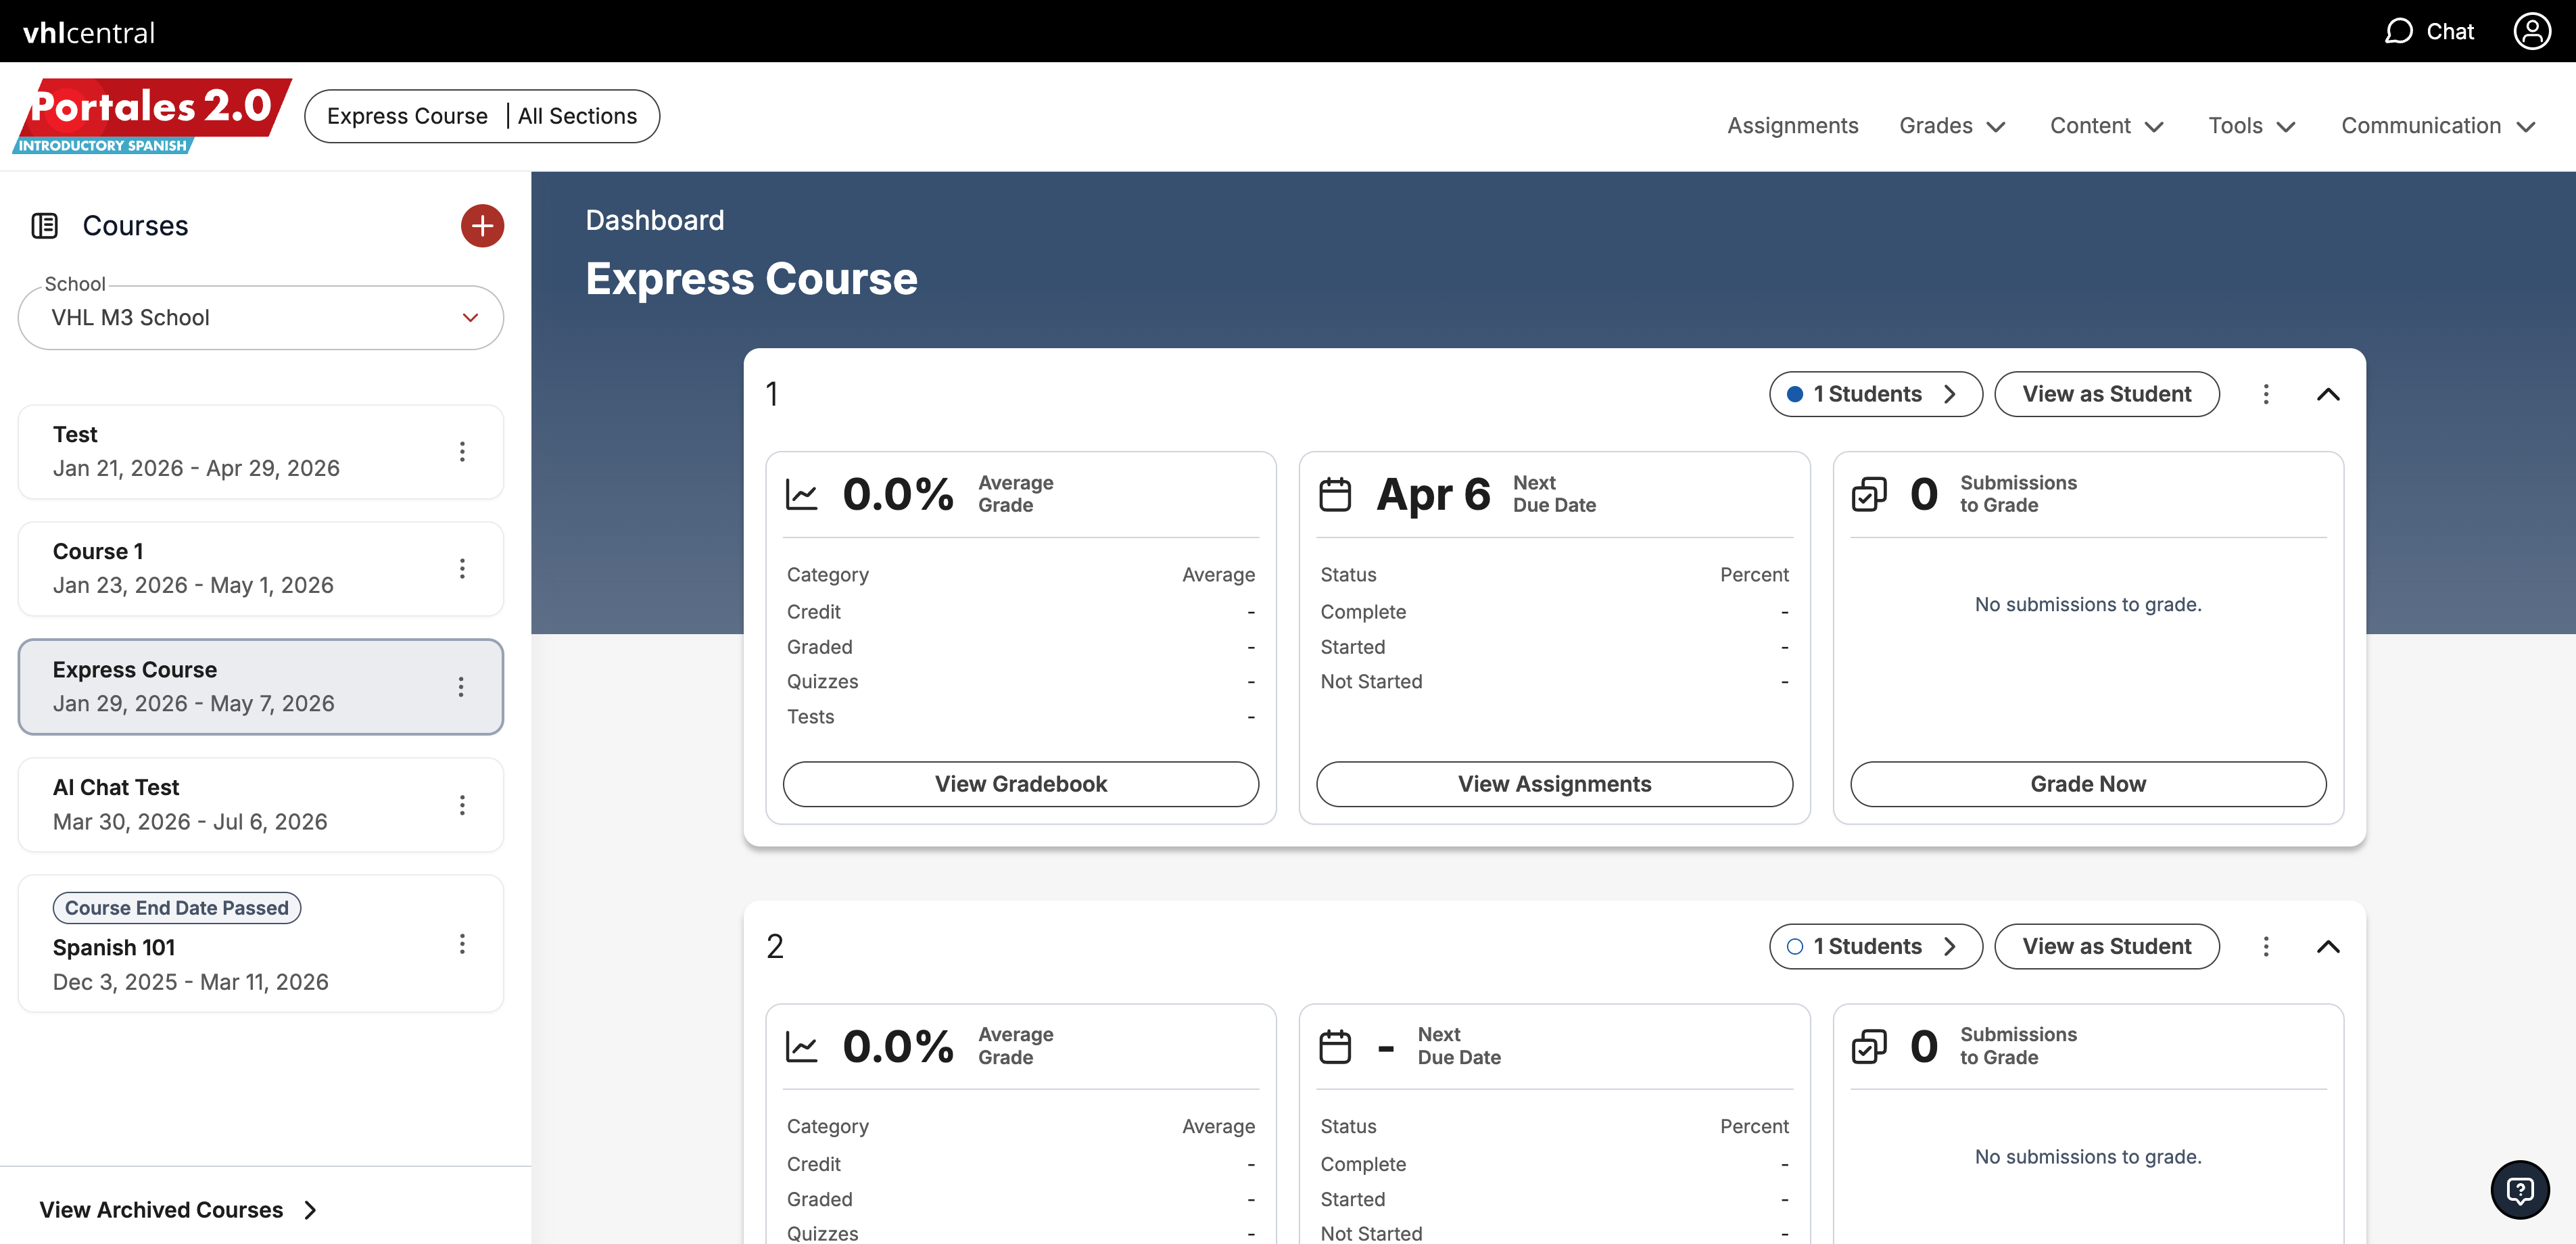Click the calendar icon beside Apr 6
The image size is (2576, 1244).
click(1335, 494)
